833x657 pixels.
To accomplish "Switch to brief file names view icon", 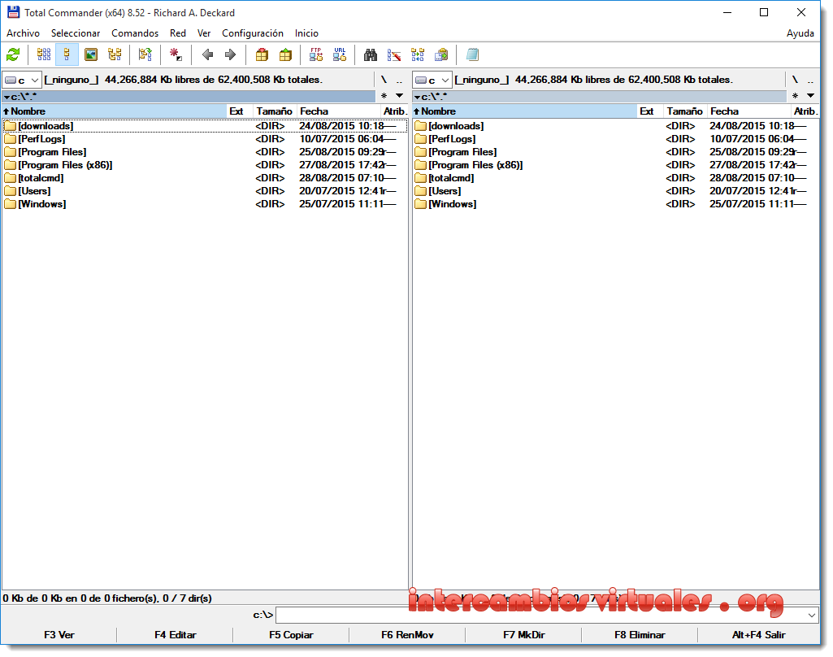I will pos(44,54).
